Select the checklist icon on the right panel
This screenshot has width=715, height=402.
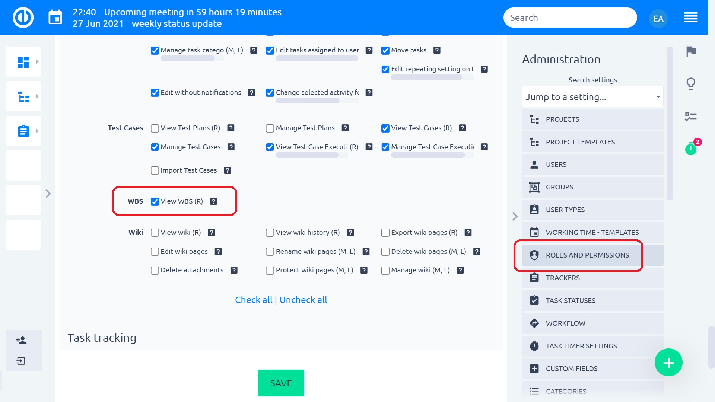click(691, 117)
